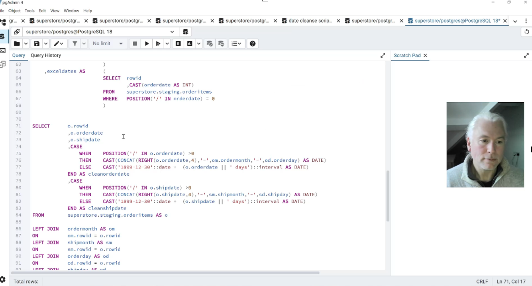Close the Scratch Pad panel
This screenshot has height=286, width=532.
click(425, 55)
